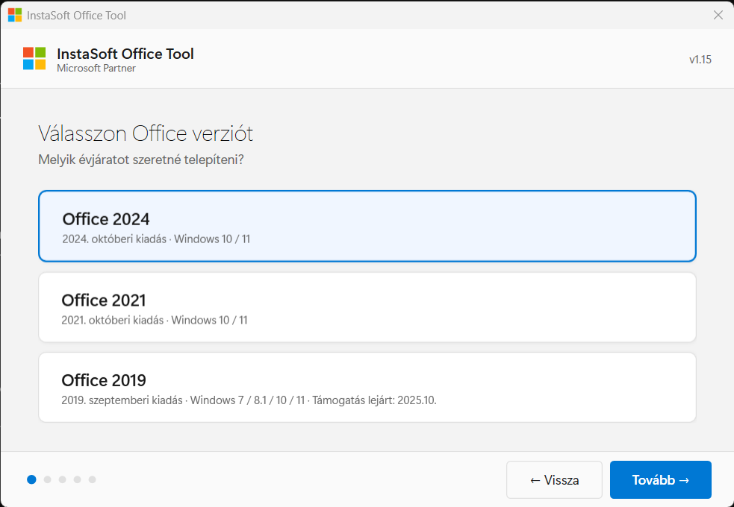Click the small InstaSoft logo in title bar
The height and width of the screenshot is (507, 734).
pos(15,15)
